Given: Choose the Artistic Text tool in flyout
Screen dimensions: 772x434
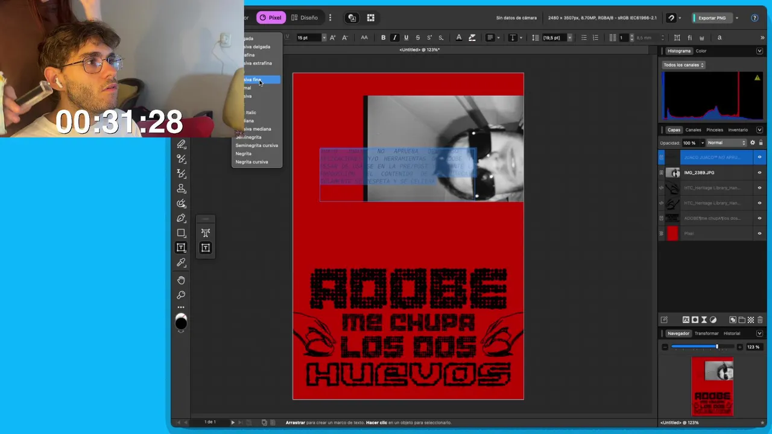Looking at the screenshot, I should tap(206, 233).
